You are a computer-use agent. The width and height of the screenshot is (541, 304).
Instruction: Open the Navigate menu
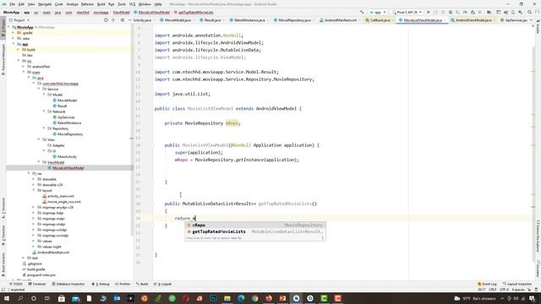point(45,4)
